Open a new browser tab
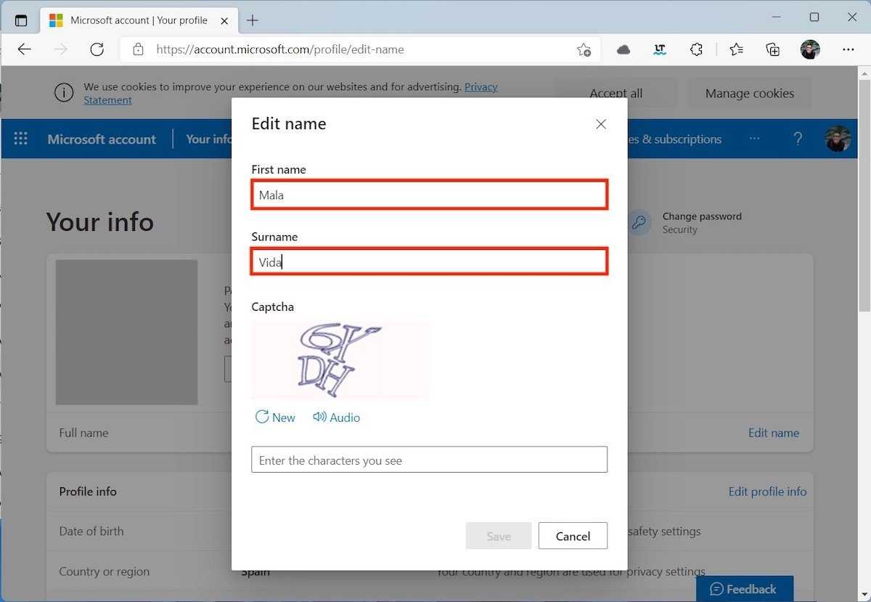This screenshot has width=871, height=602. (x=253, y=20)
